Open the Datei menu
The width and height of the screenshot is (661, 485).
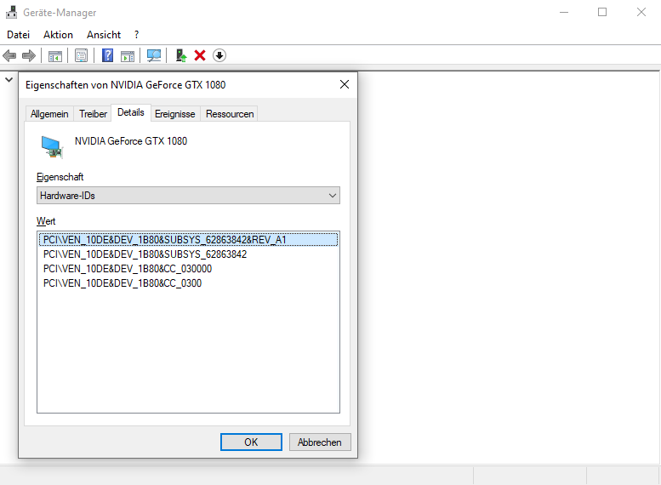tap(18, 35)
